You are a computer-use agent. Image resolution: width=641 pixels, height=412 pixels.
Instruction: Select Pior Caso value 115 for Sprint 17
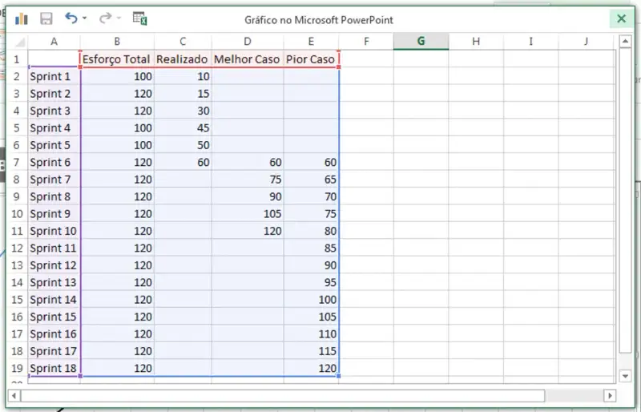click(x=311, y=351)
